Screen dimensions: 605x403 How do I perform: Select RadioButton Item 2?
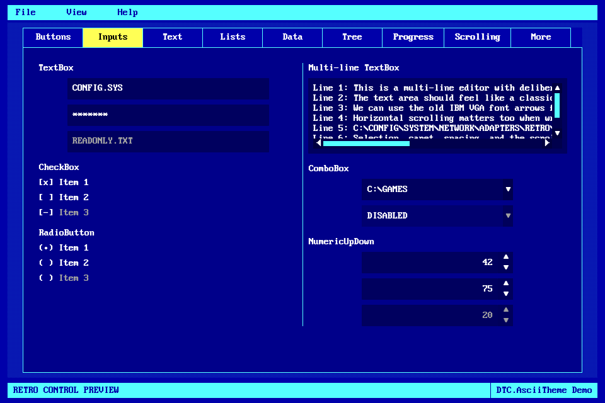[64, 263]
